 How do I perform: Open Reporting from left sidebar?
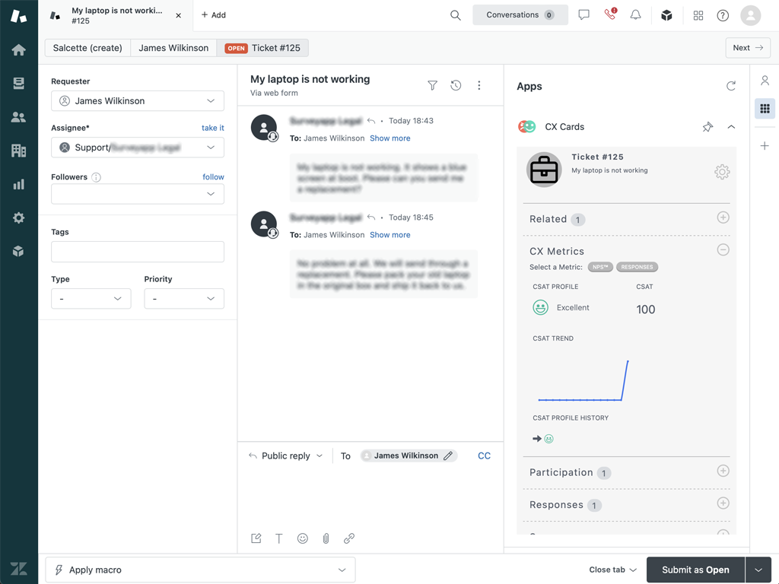[18, 184]
